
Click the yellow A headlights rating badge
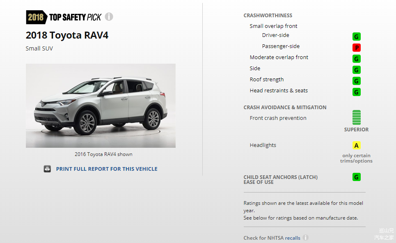pos(356,145)
